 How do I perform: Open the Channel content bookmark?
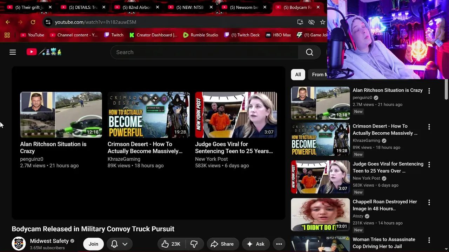tap(74, 35)
